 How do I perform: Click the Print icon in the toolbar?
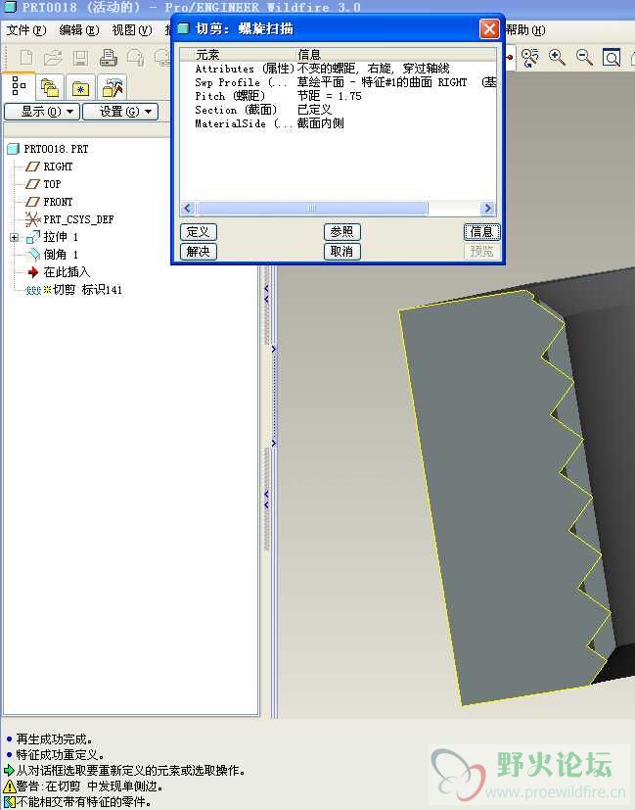108,58
